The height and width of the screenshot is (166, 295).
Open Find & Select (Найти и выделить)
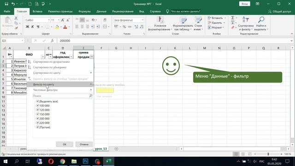[x=261, y=24]
